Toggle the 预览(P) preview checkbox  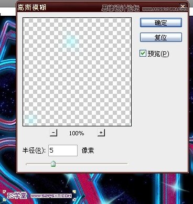[143, 53]
